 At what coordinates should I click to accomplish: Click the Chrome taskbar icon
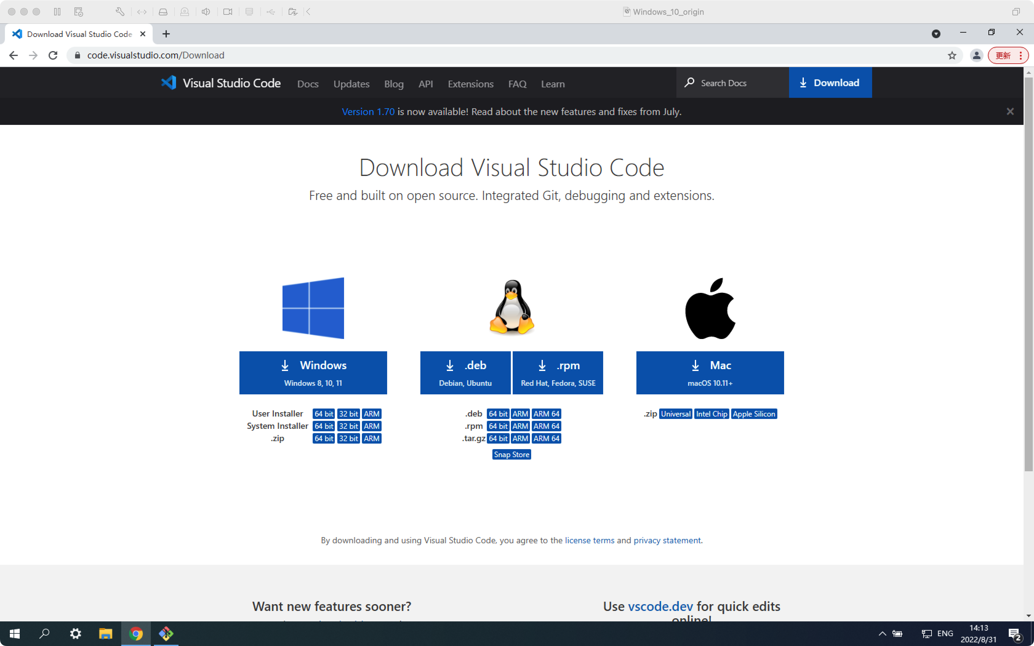[136, 634]
